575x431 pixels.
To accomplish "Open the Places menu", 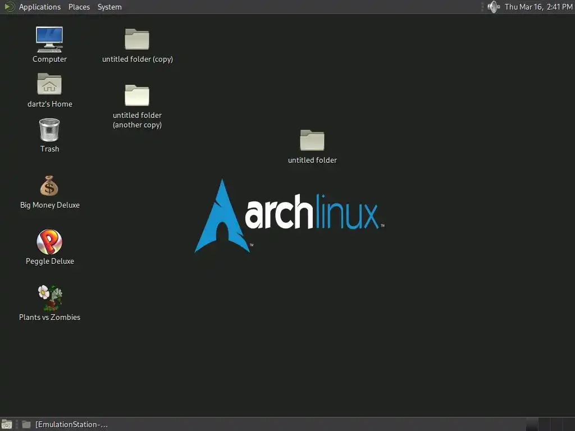I will [79, 7].
